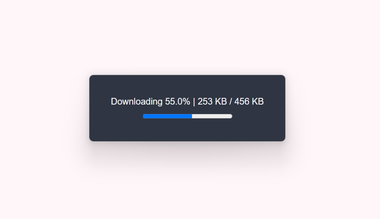This screenshot has height=219, width=380.
Task: Click the 55.0% percentage value
Action: 177,101
